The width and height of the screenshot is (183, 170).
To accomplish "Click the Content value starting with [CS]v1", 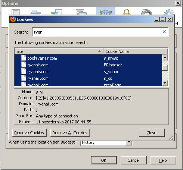I will [84, 98].
